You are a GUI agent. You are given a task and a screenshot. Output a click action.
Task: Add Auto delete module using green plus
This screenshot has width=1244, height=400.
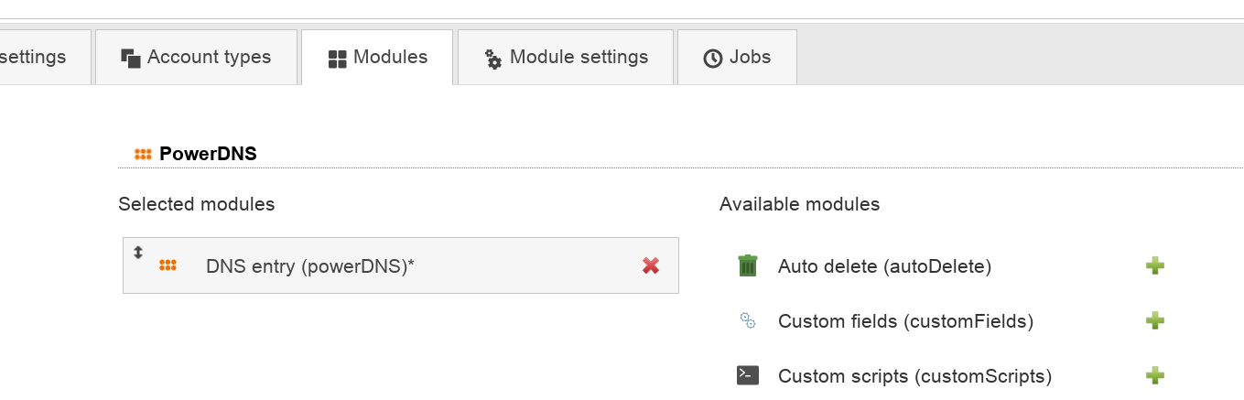1155,266
